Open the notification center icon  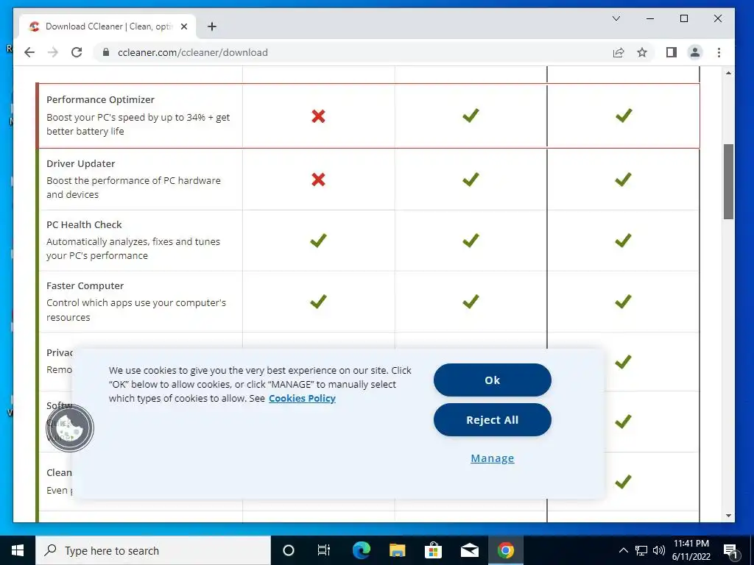tap(730, 551)
